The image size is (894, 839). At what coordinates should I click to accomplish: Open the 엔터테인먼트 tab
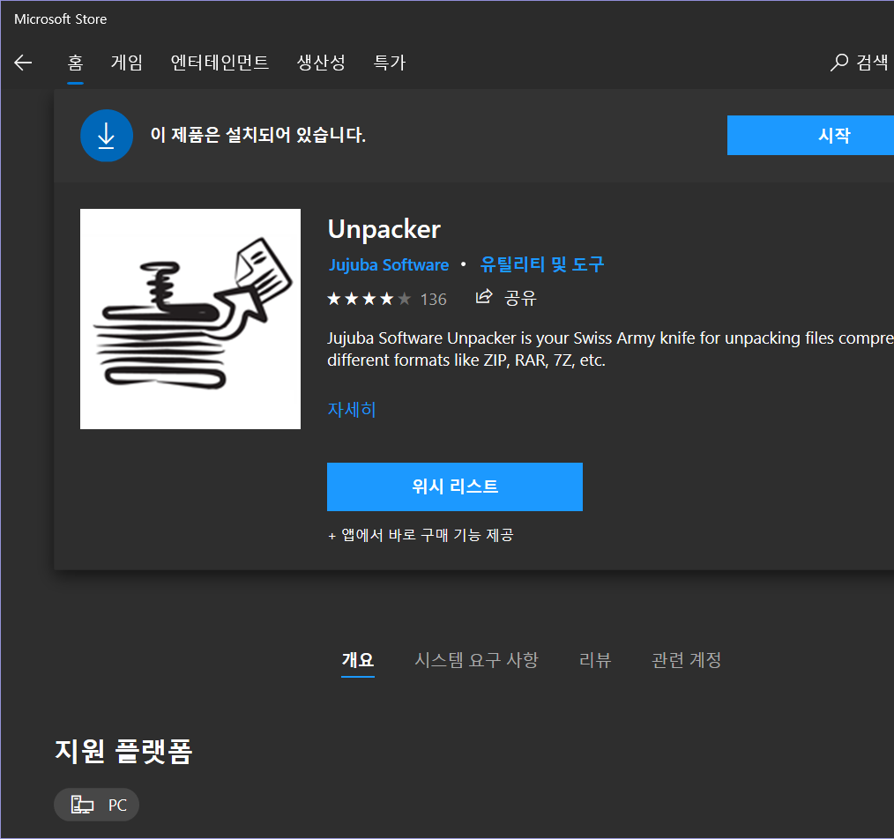pyautogui.click(x=220, y=63)
